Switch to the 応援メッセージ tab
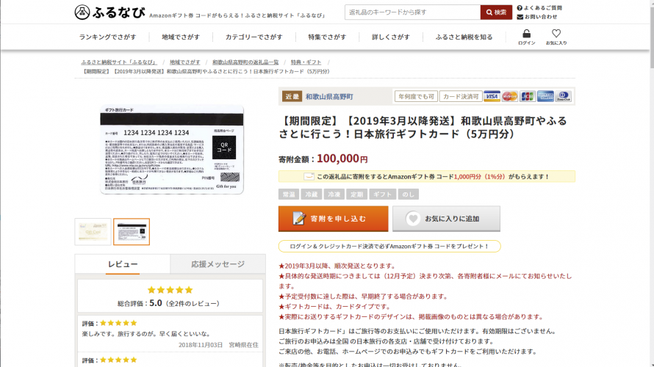Viewport: 654px width, 367px height. (x=218, y=264)
